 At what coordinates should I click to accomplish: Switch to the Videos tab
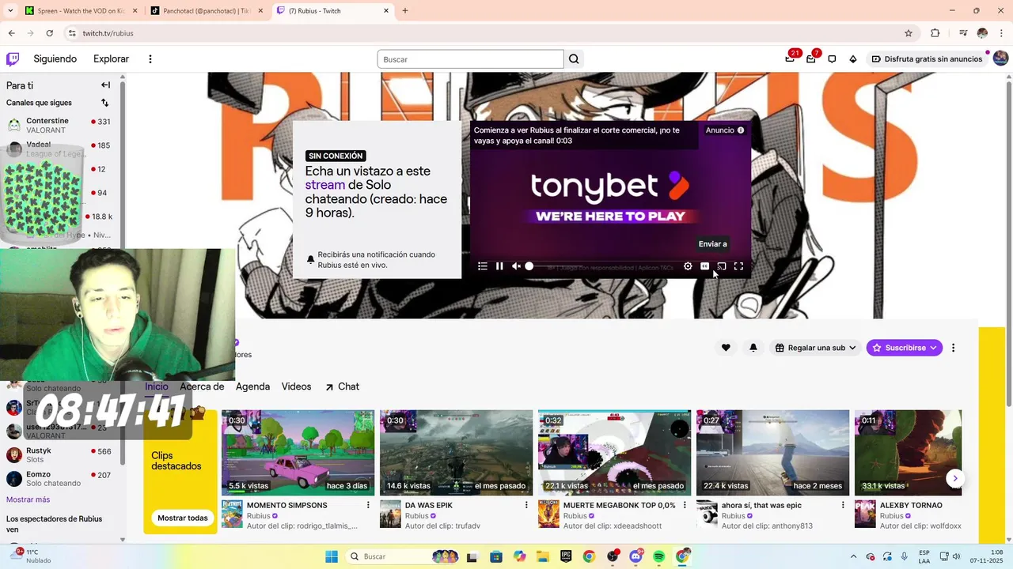(297, 386)
